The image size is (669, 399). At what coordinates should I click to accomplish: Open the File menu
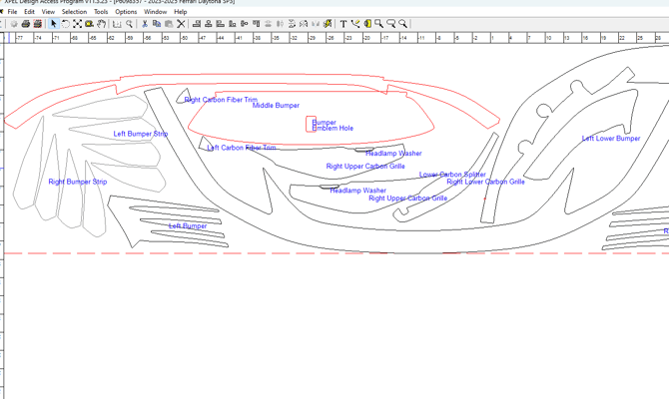[12, 12]
